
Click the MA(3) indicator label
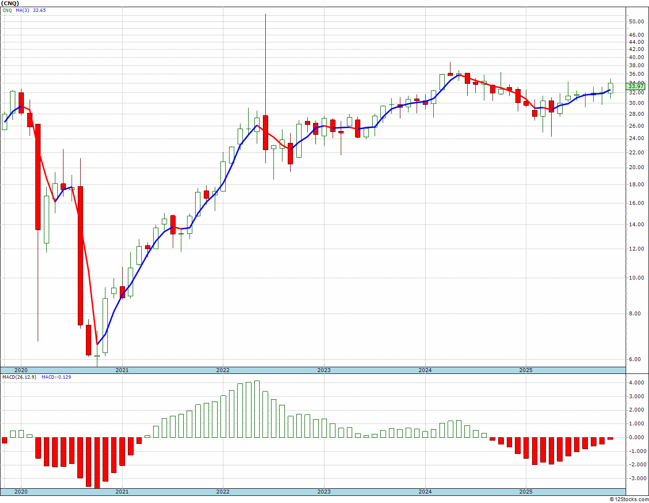(22, 10)
